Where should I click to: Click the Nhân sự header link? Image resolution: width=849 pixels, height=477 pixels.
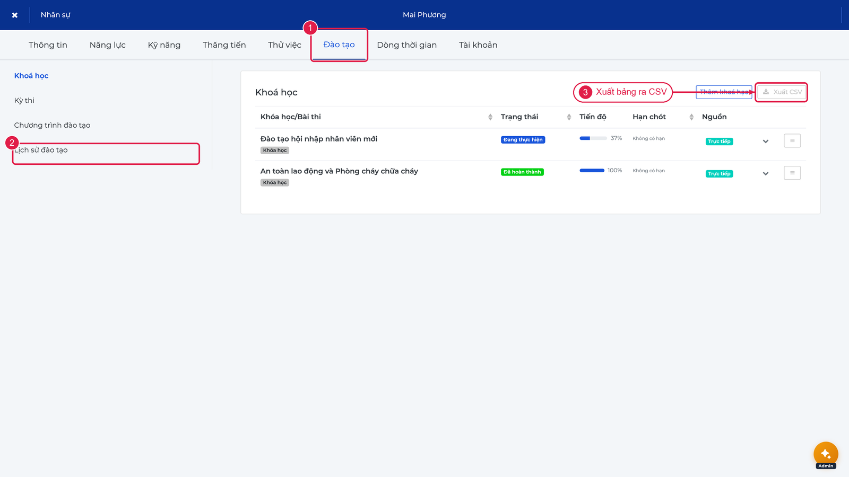(x=55, y=15)
